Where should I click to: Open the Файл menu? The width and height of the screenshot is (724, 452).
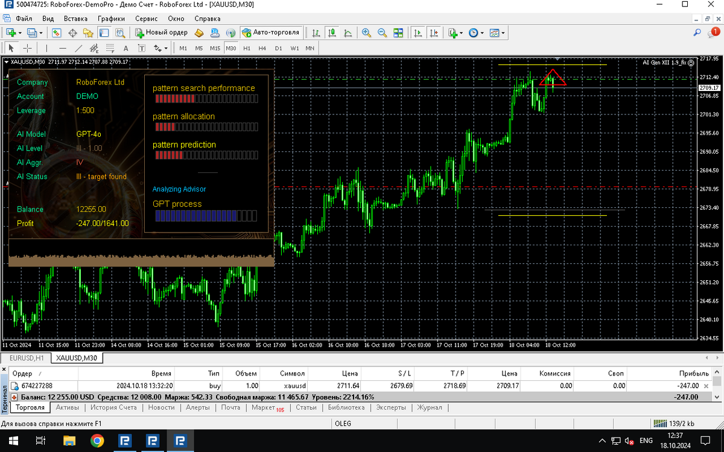click(24, 19)
